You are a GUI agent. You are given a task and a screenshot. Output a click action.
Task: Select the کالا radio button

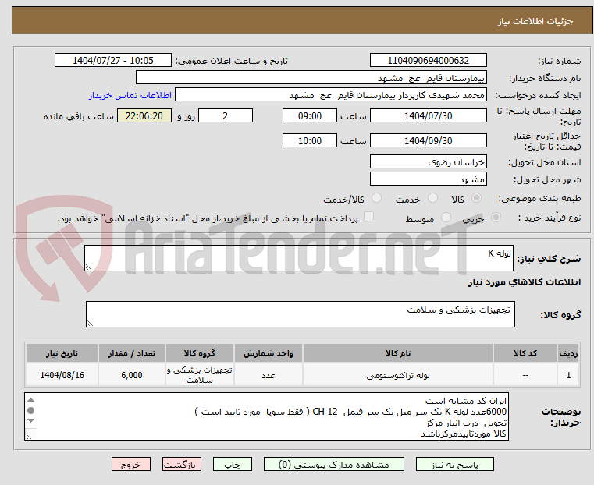tap(477, 198)
